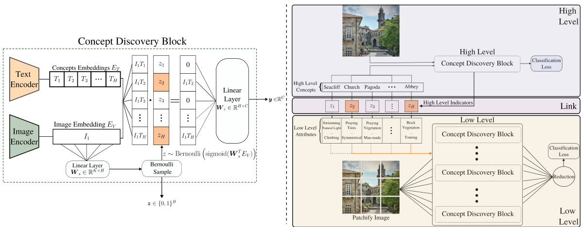Screen dimensions: 582x227
Task: Select the Abbey concept
Action: tap(412, 87)
